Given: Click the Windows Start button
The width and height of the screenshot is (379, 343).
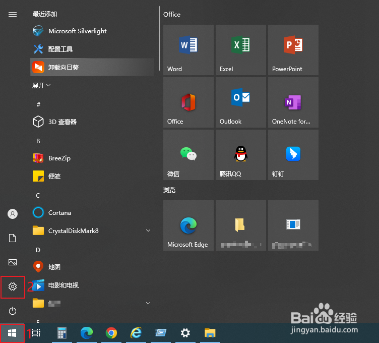Looking at the screenshot, I should 12,333.
